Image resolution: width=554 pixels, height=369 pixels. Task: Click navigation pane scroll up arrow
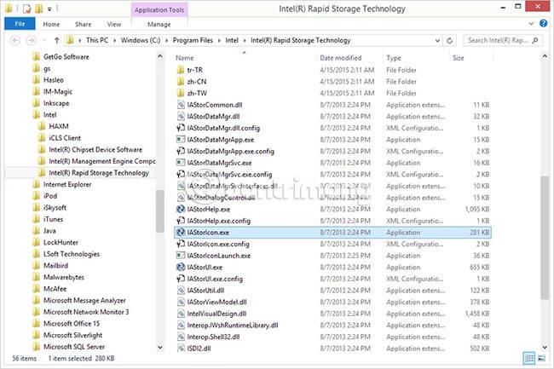point(159,56)
